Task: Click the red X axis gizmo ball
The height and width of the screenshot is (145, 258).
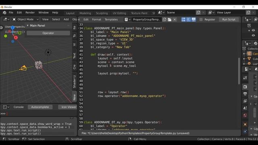Action: (x=16, y=37)
